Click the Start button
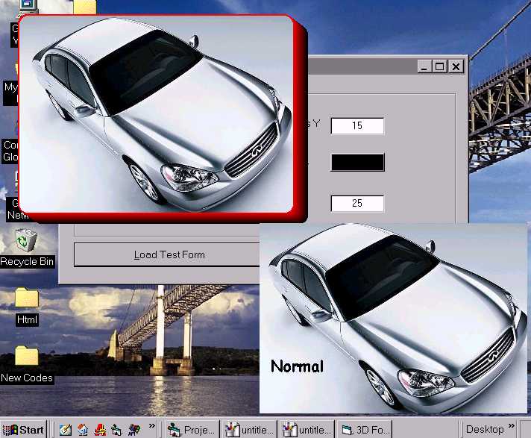 tap(24, 430)
